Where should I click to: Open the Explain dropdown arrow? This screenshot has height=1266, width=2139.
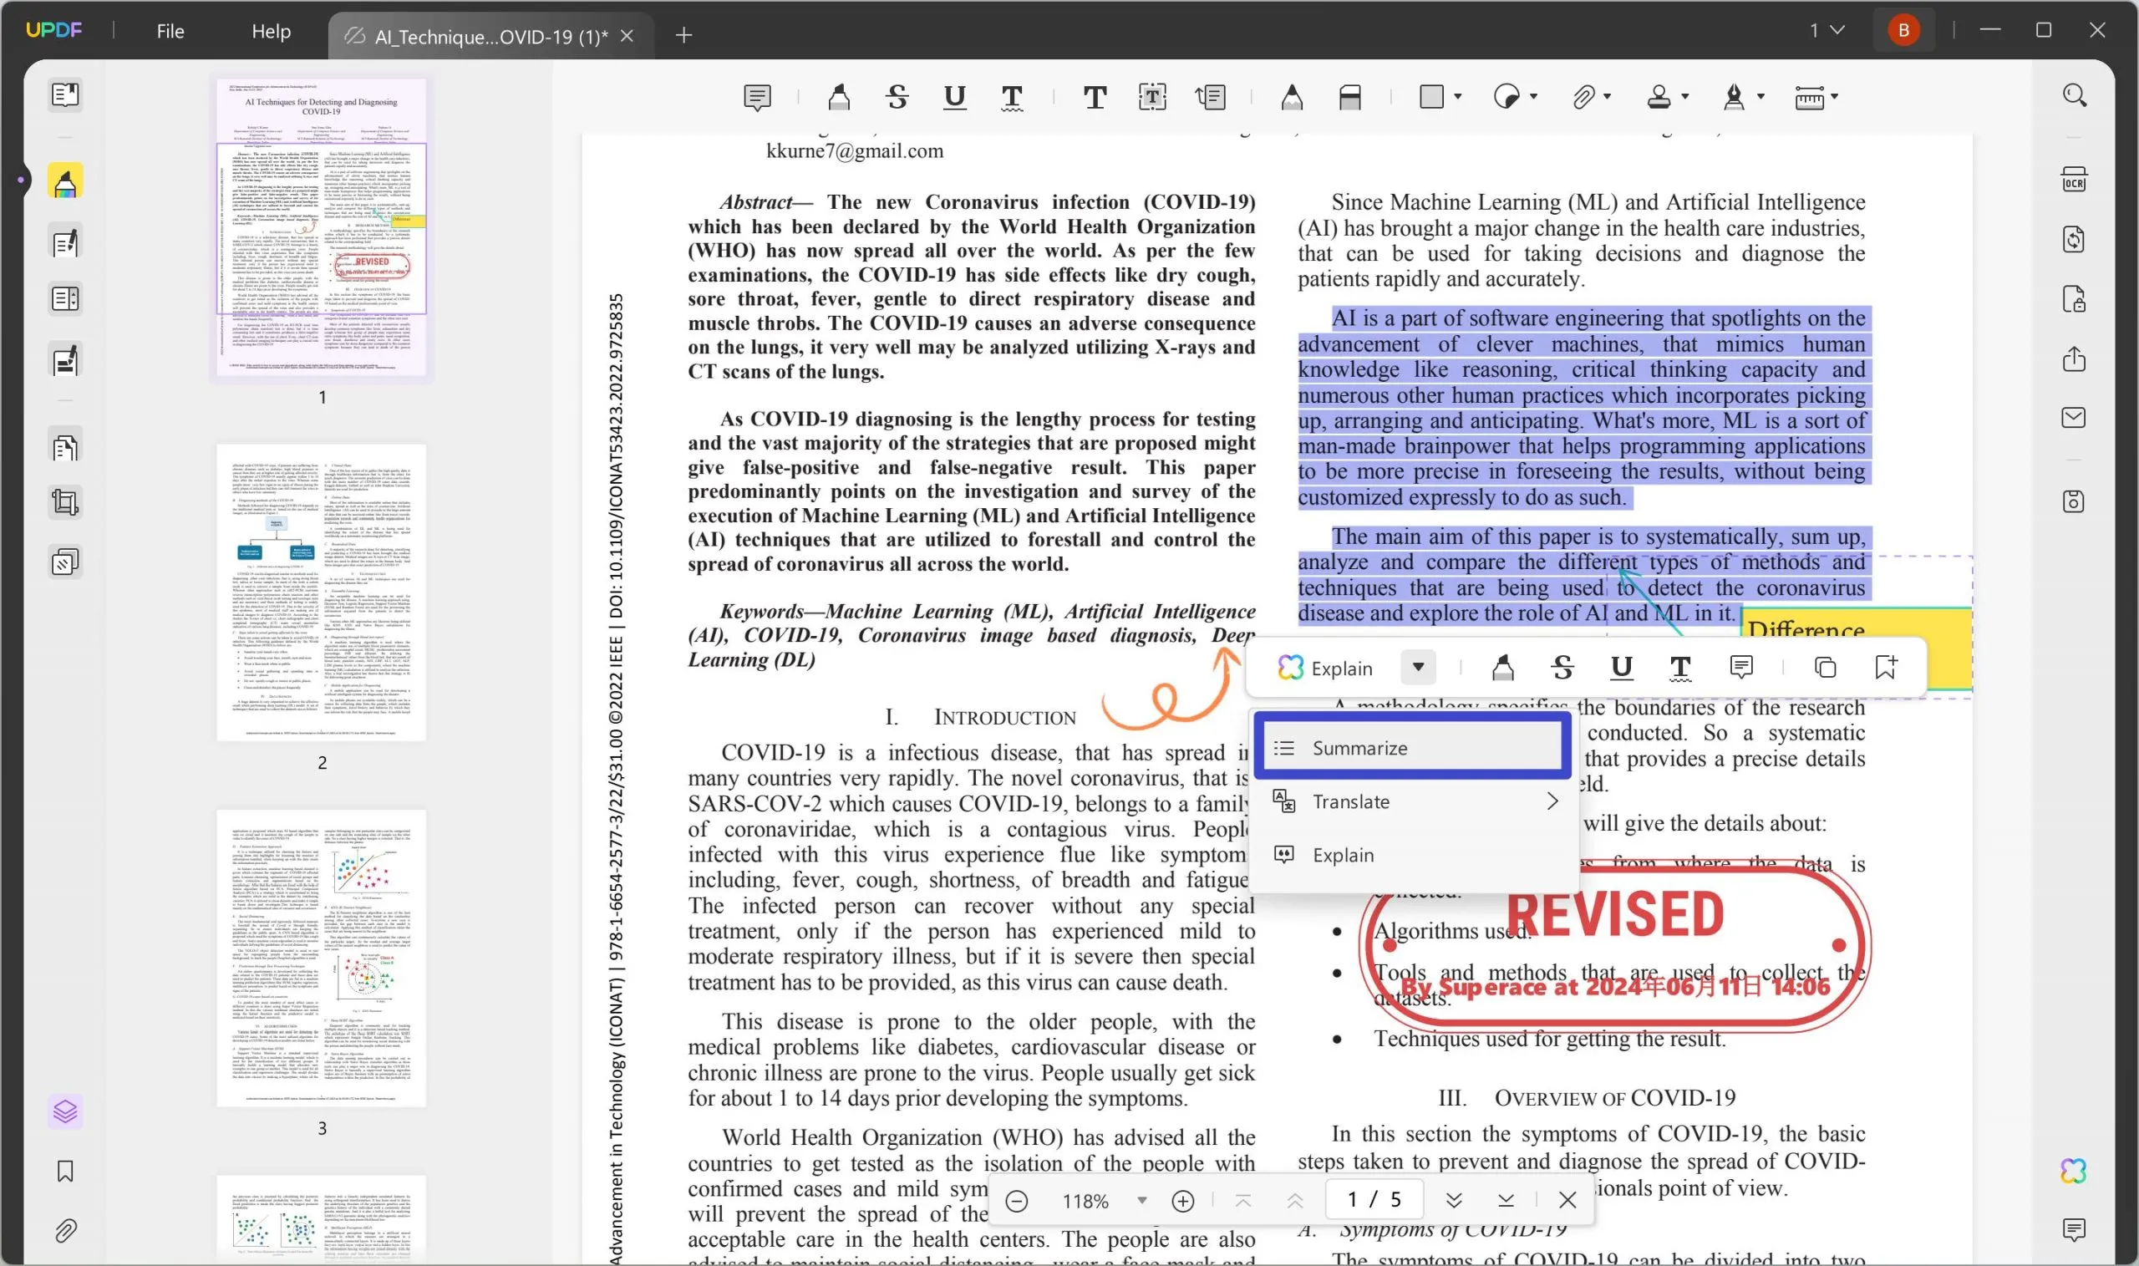click(1417, 667)
